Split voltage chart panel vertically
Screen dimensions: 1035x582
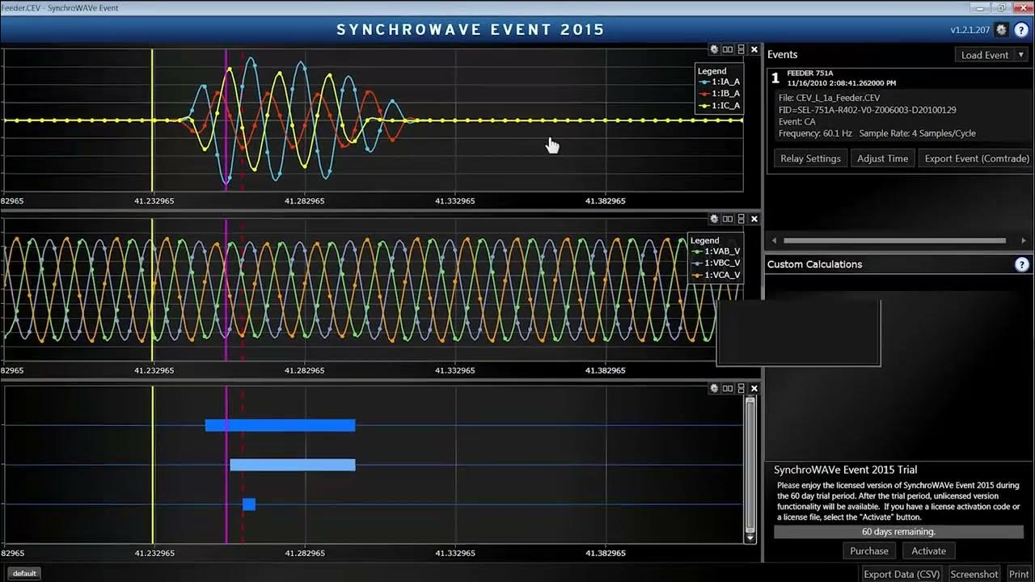point(741,219)
